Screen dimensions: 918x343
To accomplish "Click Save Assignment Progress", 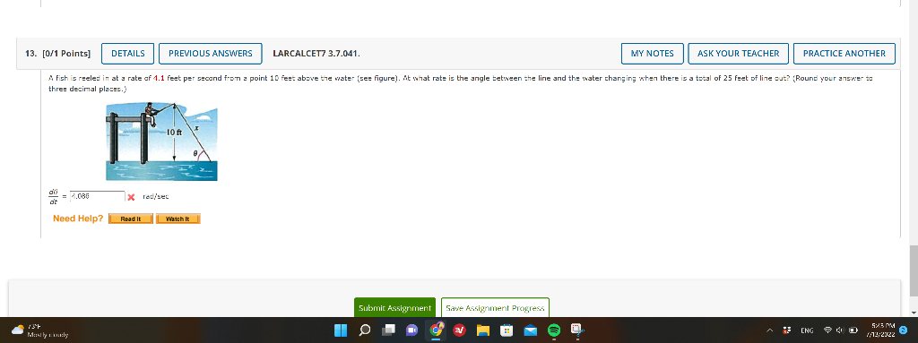I will click(495, 307).
